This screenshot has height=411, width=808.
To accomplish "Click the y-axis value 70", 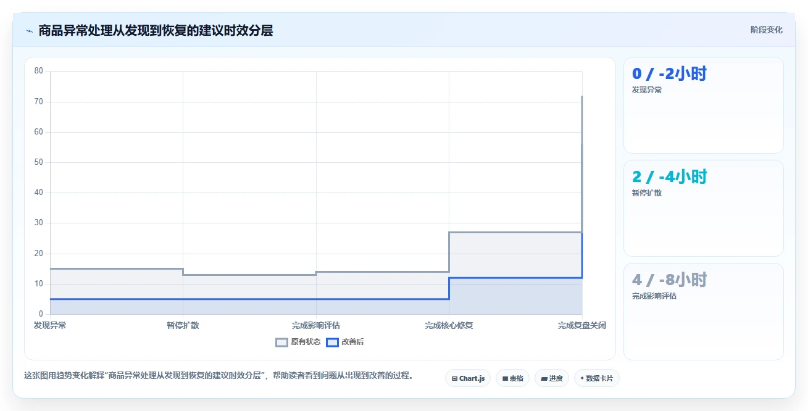I will pyautogui.click(x=39, y=101).
